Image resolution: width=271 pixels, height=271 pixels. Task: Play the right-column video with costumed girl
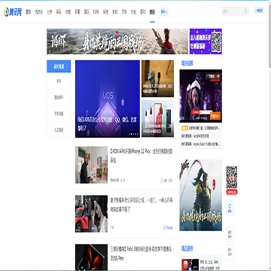point(201,96)
